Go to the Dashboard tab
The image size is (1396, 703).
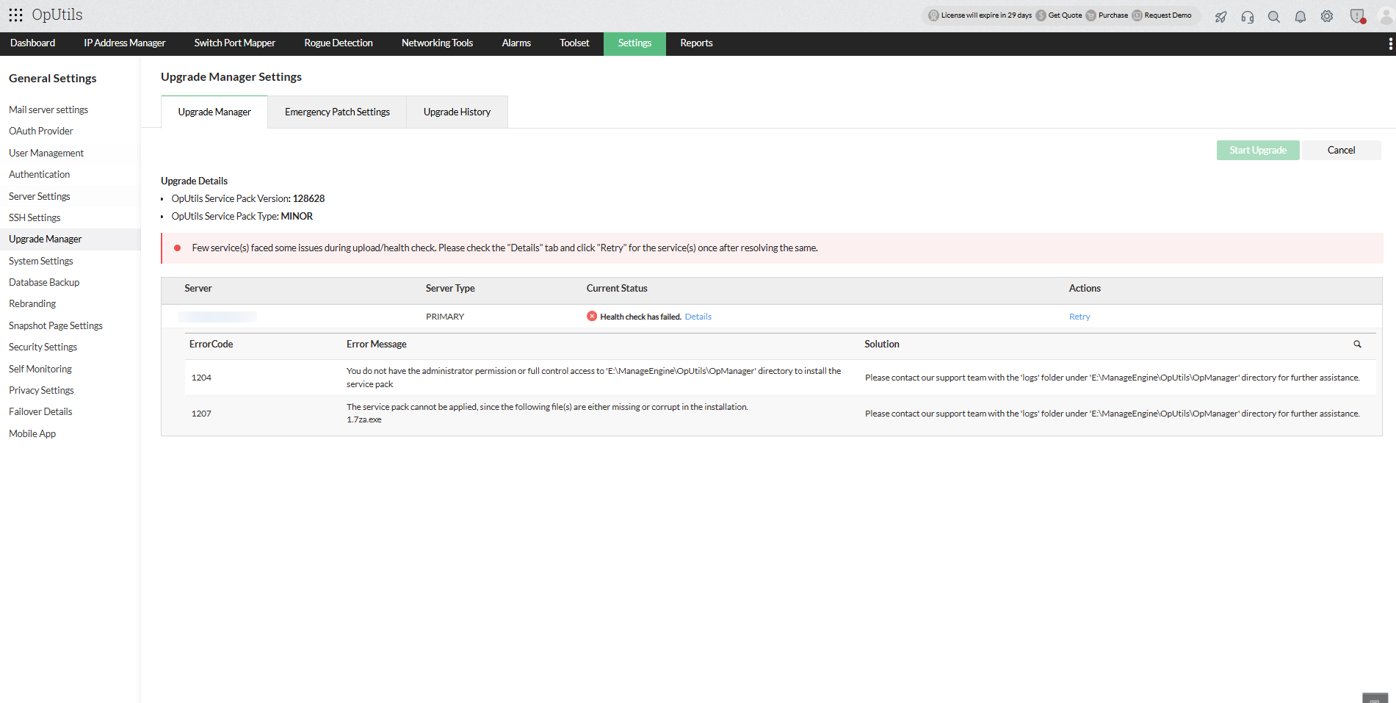coord(32,43)
